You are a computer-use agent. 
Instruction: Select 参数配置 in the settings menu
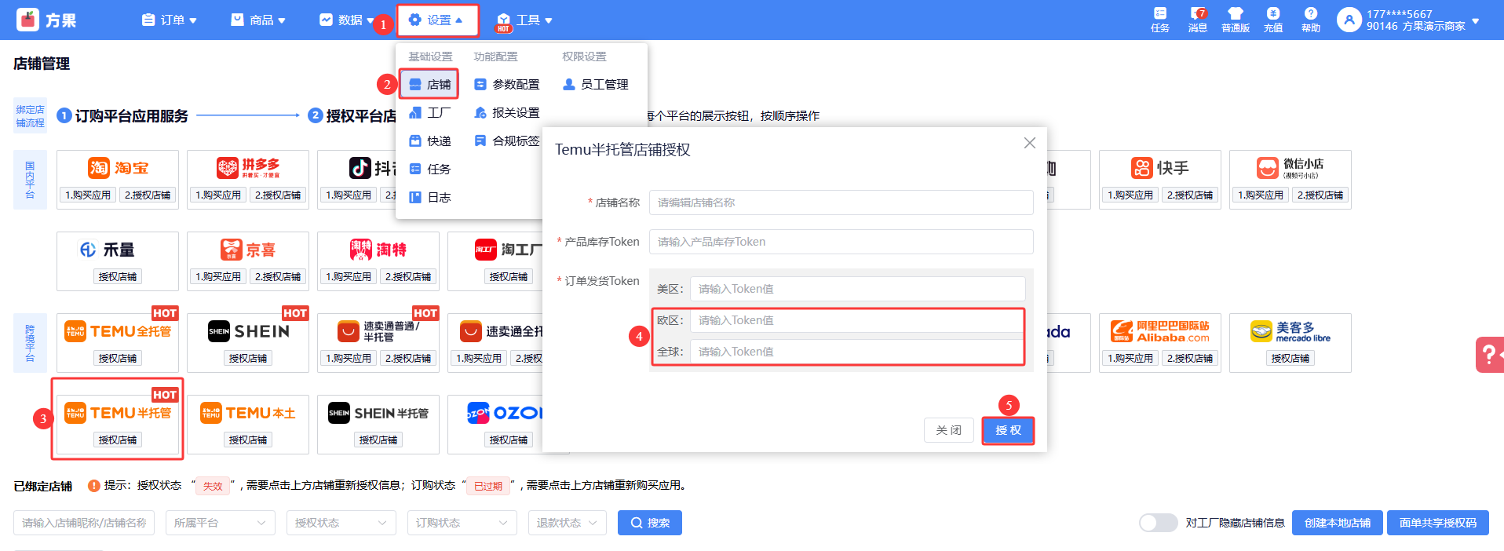[507, 84]
